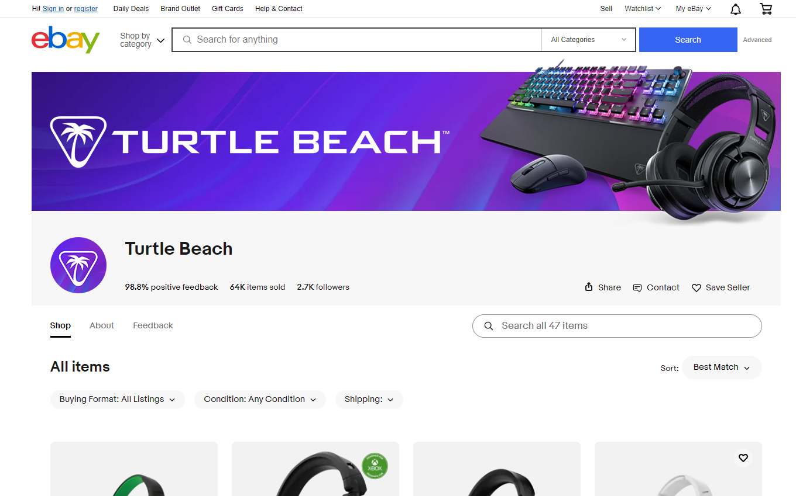
Task: Expand Condition: Any Condition filter
Action: [x=260, y=400]
